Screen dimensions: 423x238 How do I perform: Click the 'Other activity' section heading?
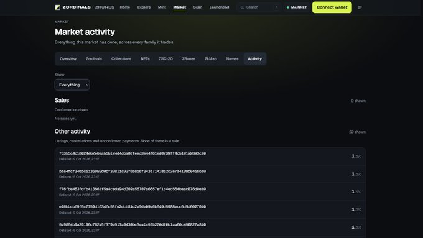tap(72, 132)
